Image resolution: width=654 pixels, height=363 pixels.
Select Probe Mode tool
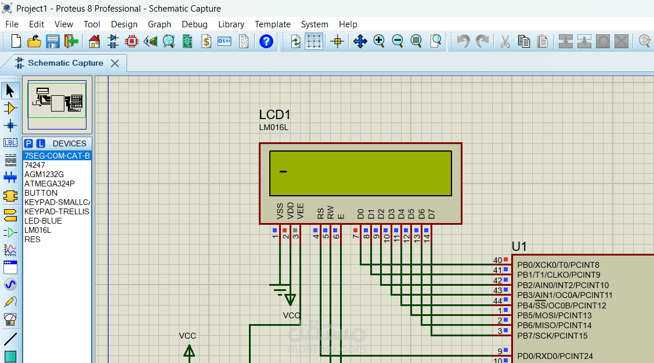10,302
